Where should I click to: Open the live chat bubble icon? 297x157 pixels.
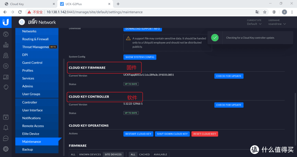pos(6,138)
